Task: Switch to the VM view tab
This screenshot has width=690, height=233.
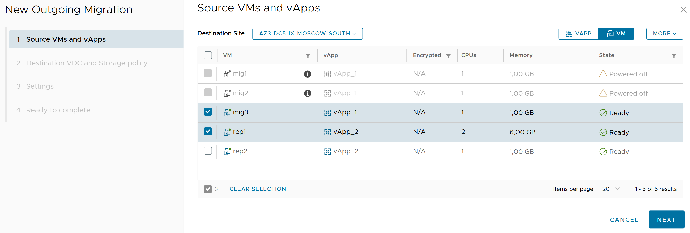Action: pos(616,34)
